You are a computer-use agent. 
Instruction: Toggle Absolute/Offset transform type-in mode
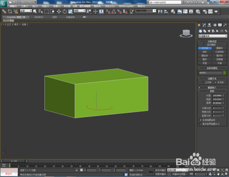(x=82, y=170)
